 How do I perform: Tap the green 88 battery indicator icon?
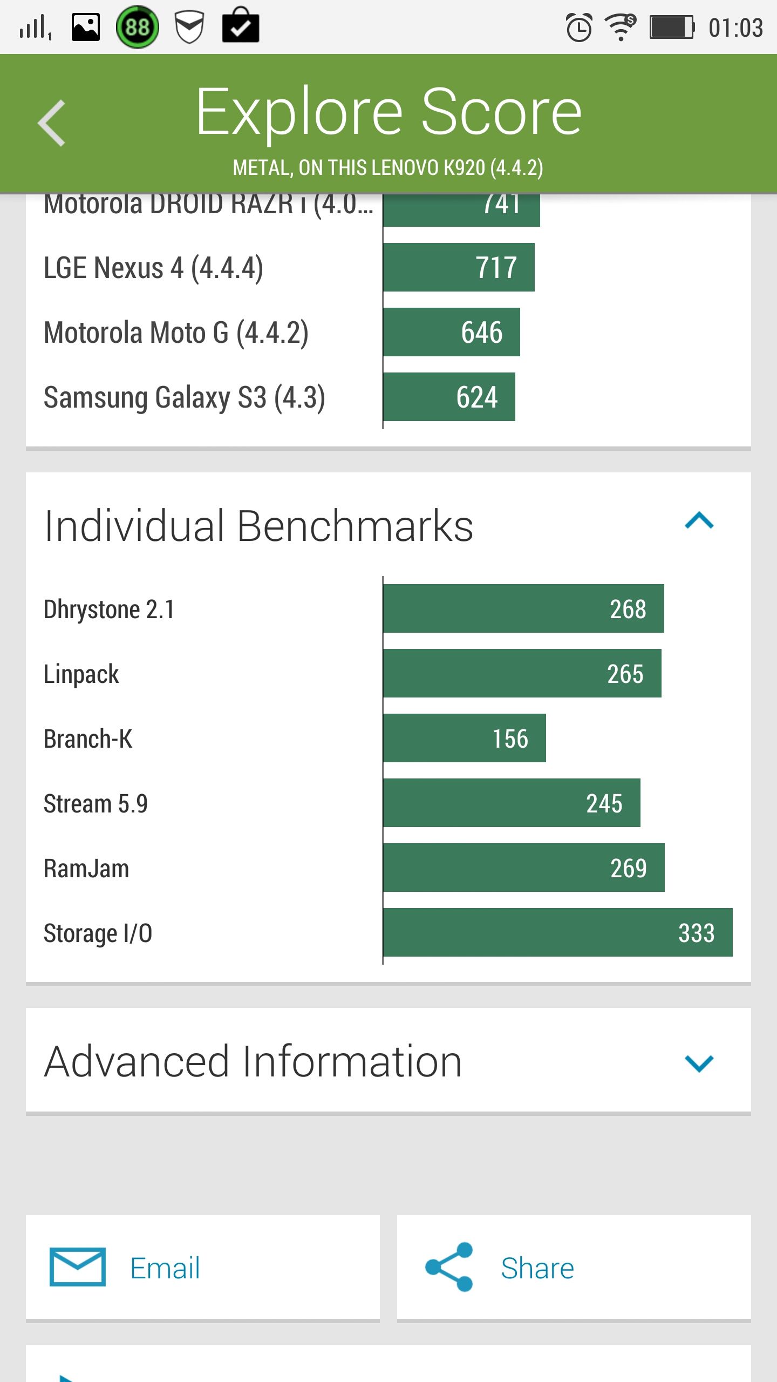(138, 27)
